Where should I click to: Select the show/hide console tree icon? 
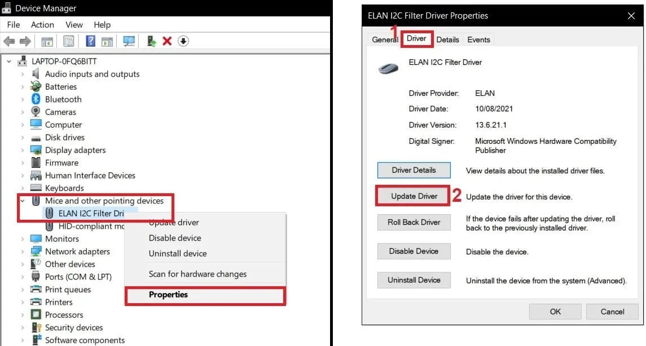click(47, 41)
